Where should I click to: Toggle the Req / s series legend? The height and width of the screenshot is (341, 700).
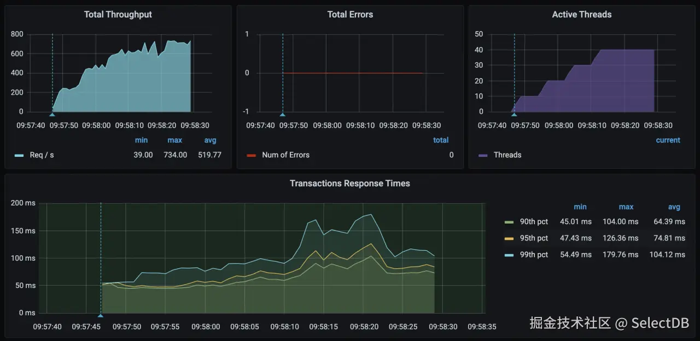(x=42, y=155)
